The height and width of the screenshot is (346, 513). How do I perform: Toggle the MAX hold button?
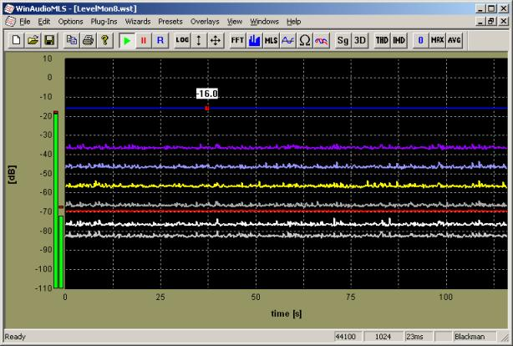pos(437,40)
